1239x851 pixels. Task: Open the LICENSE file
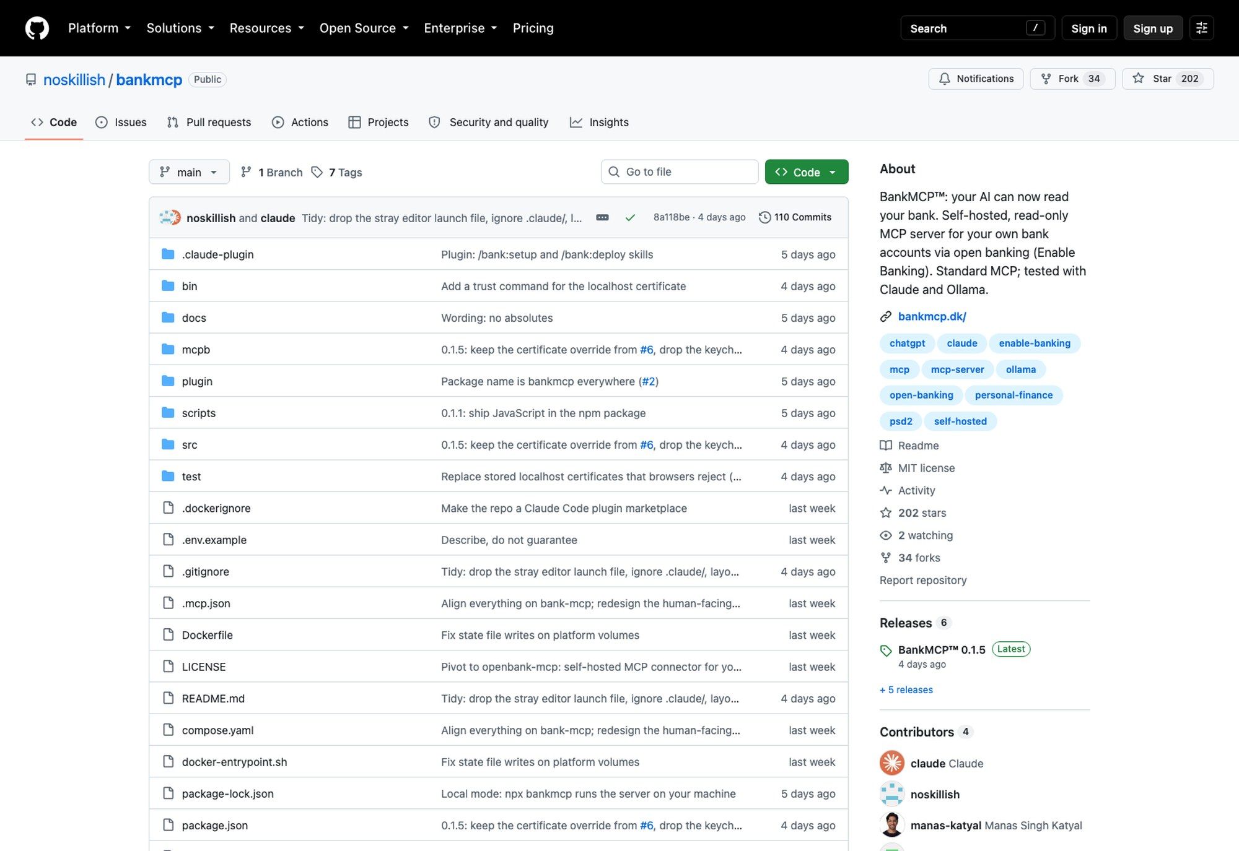(203, 667)
